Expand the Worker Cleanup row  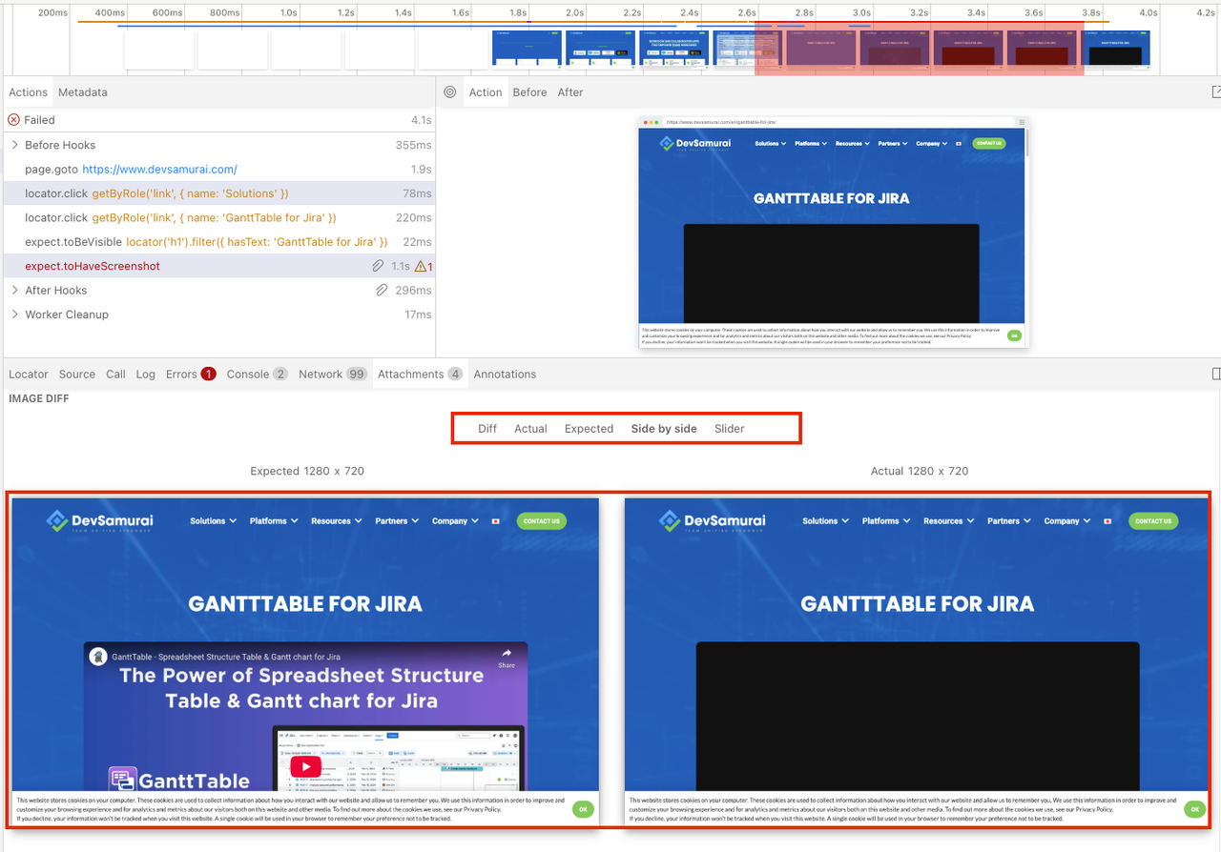[x=15, y=314]
